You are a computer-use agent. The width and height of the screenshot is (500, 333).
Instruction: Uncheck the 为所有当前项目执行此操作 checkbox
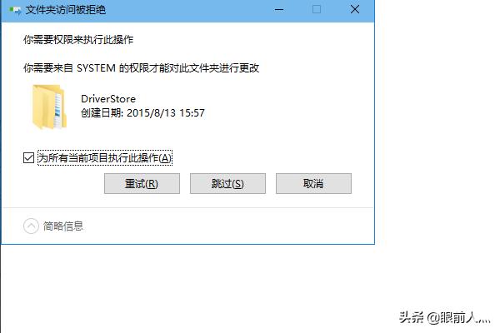click(x=28, y=157)
